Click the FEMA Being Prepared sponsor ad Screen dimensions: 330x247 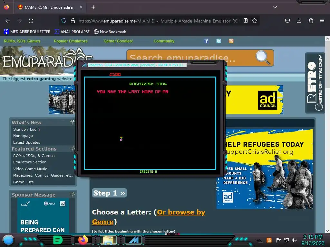pyautogui.click(x=43, y=216)
